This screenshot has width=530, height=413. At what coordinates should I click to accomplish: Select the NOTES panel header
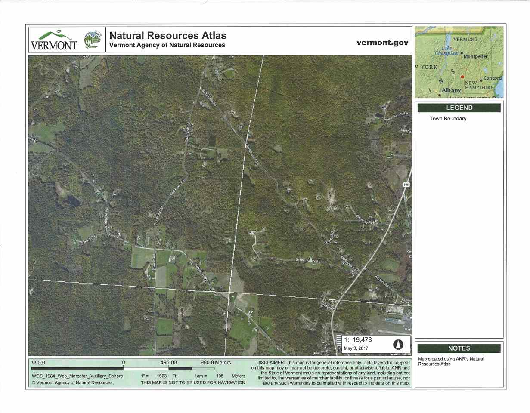pos(459,348)
